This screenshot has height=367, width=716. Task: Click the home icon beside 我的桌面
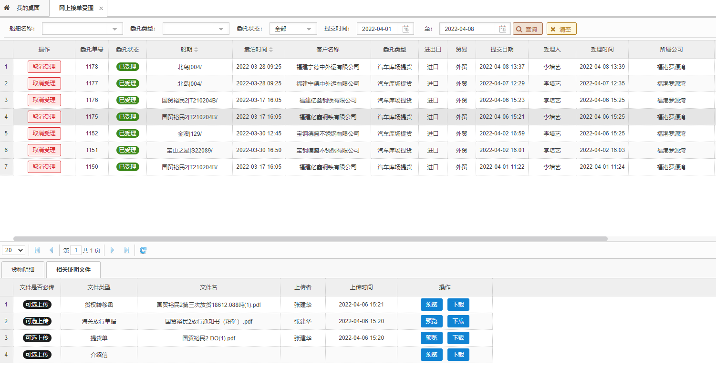7,8
